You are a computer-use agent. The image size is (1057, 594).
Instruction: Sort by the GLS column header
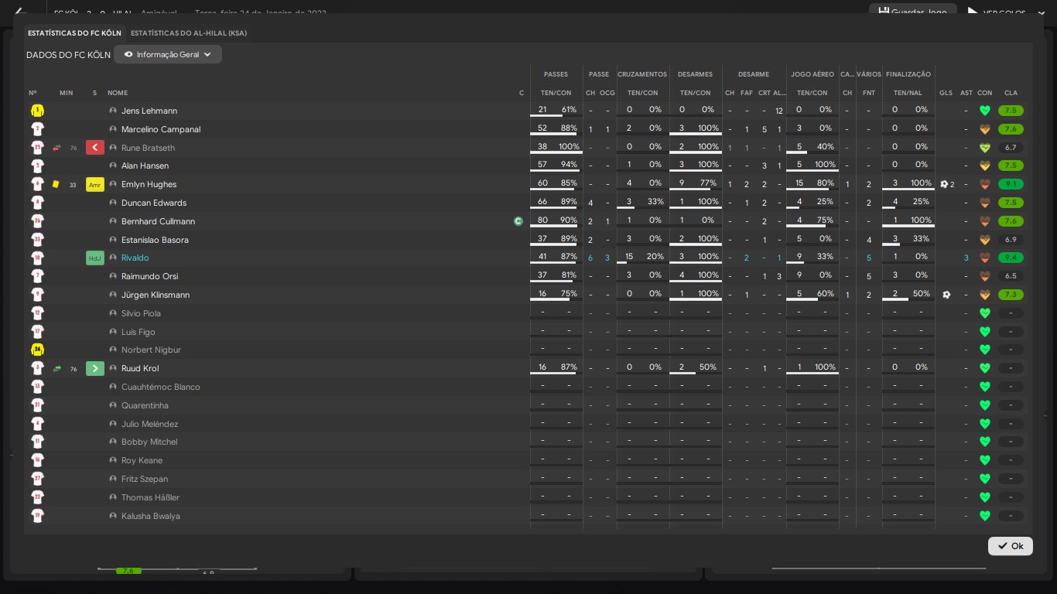pos(946,93)
